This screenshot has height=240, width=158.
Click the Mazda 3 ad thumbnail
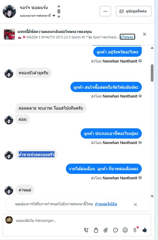pos(9,34)
